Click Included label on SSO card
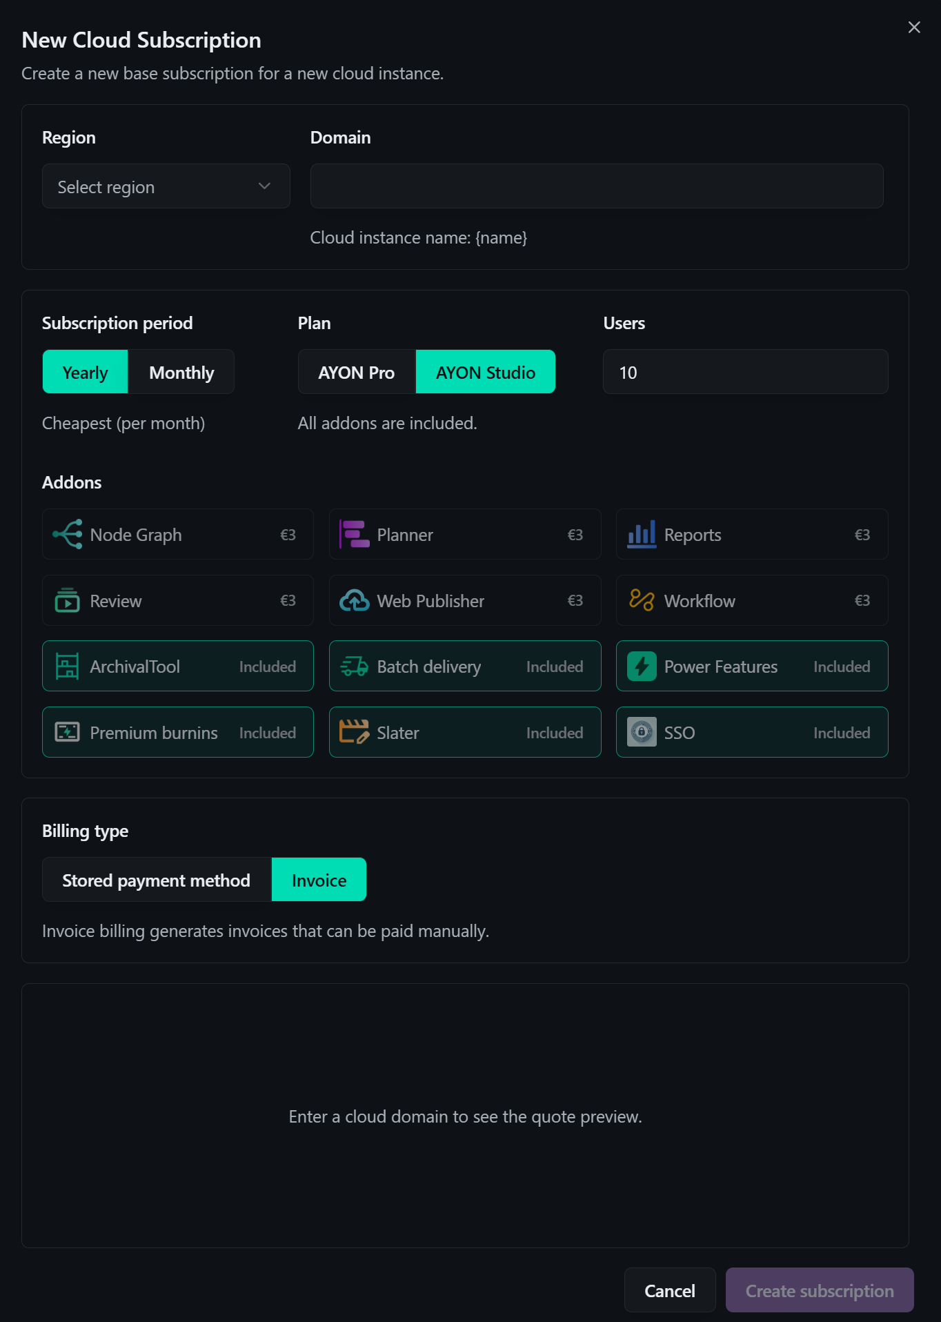 (842, 733)
